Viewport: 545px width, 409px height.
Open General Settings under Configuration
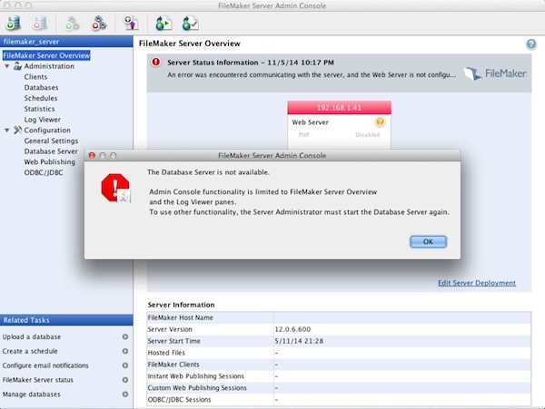pyautogui.click(x=51, y=141)
